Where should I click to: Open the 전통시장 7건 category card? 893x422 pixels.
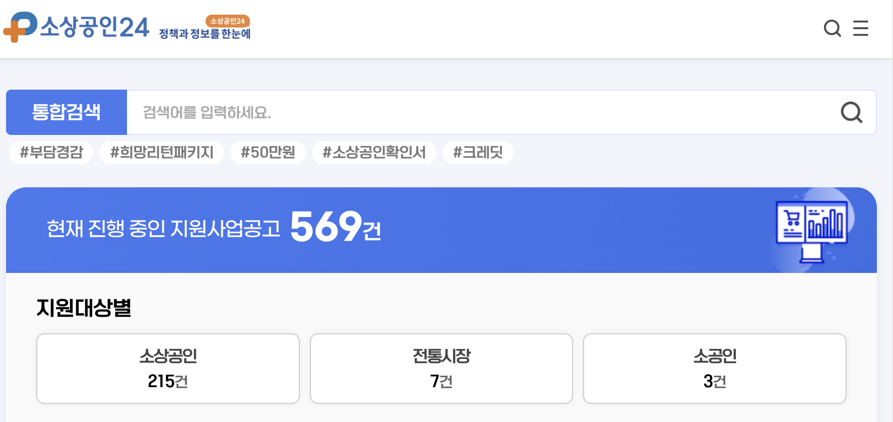click(x=441, y=368)
